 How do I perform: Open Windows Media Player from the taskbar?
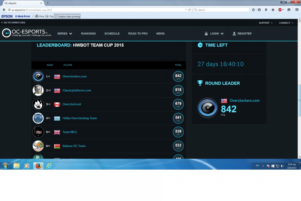pos(27,166)
